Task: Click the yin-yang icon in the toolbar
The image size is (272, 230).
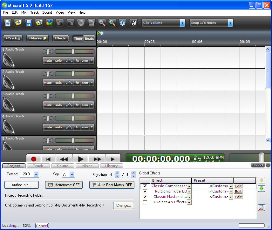Action: point(134,23)
